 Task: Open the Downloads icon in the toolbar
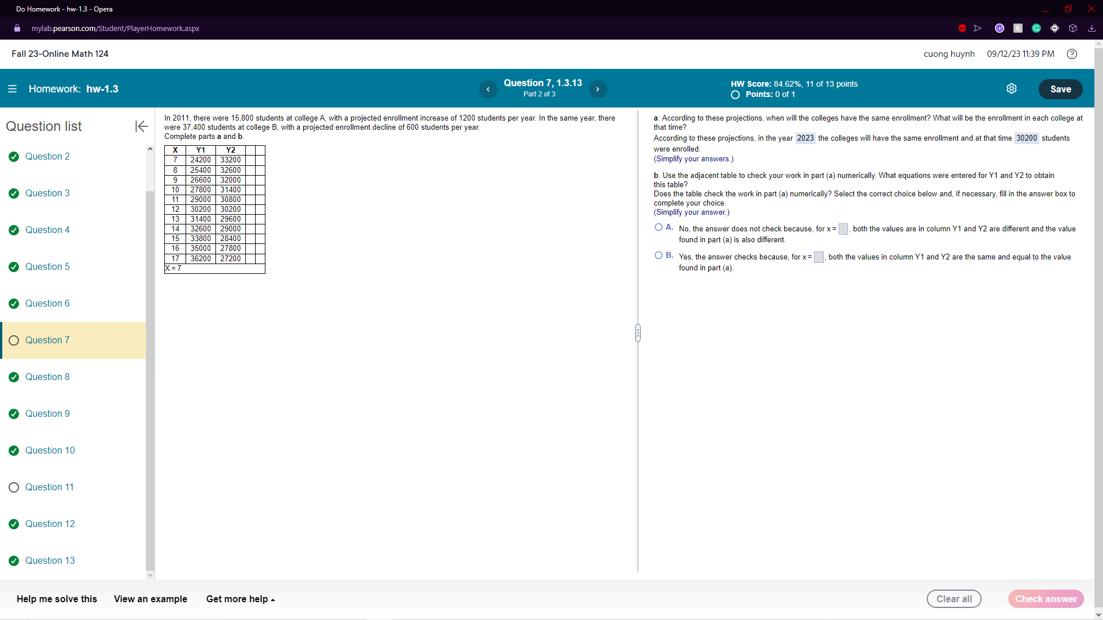tap(1091, 28)
